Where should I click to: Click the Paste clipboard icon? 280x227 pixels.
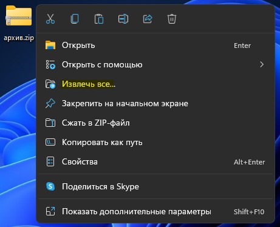99,19
